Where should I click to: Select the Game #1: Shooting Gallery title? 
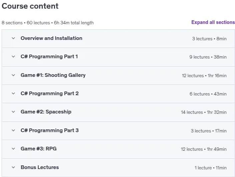coord(53,75)
